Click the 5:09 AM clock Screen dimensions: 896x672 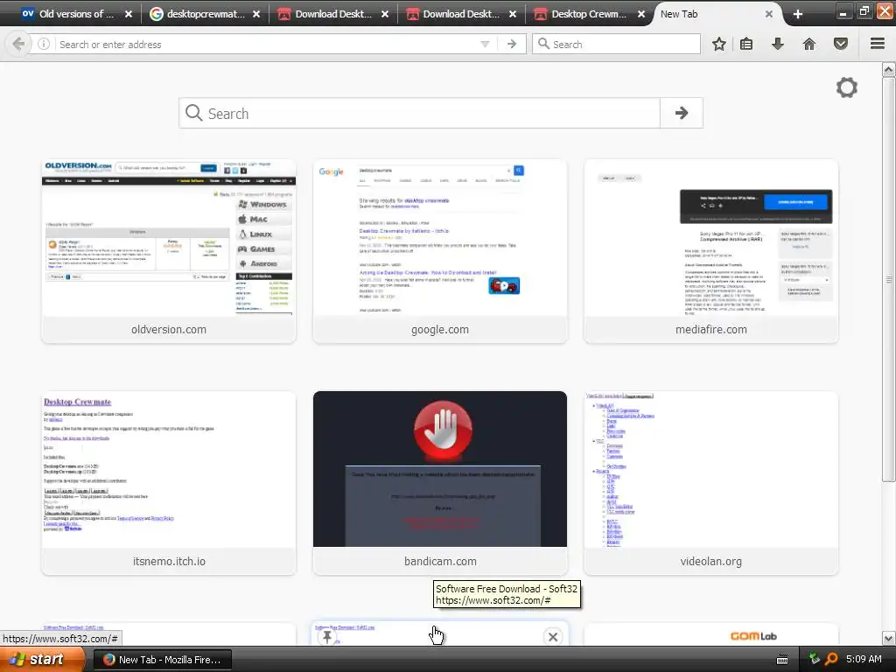tap(864, 660)
